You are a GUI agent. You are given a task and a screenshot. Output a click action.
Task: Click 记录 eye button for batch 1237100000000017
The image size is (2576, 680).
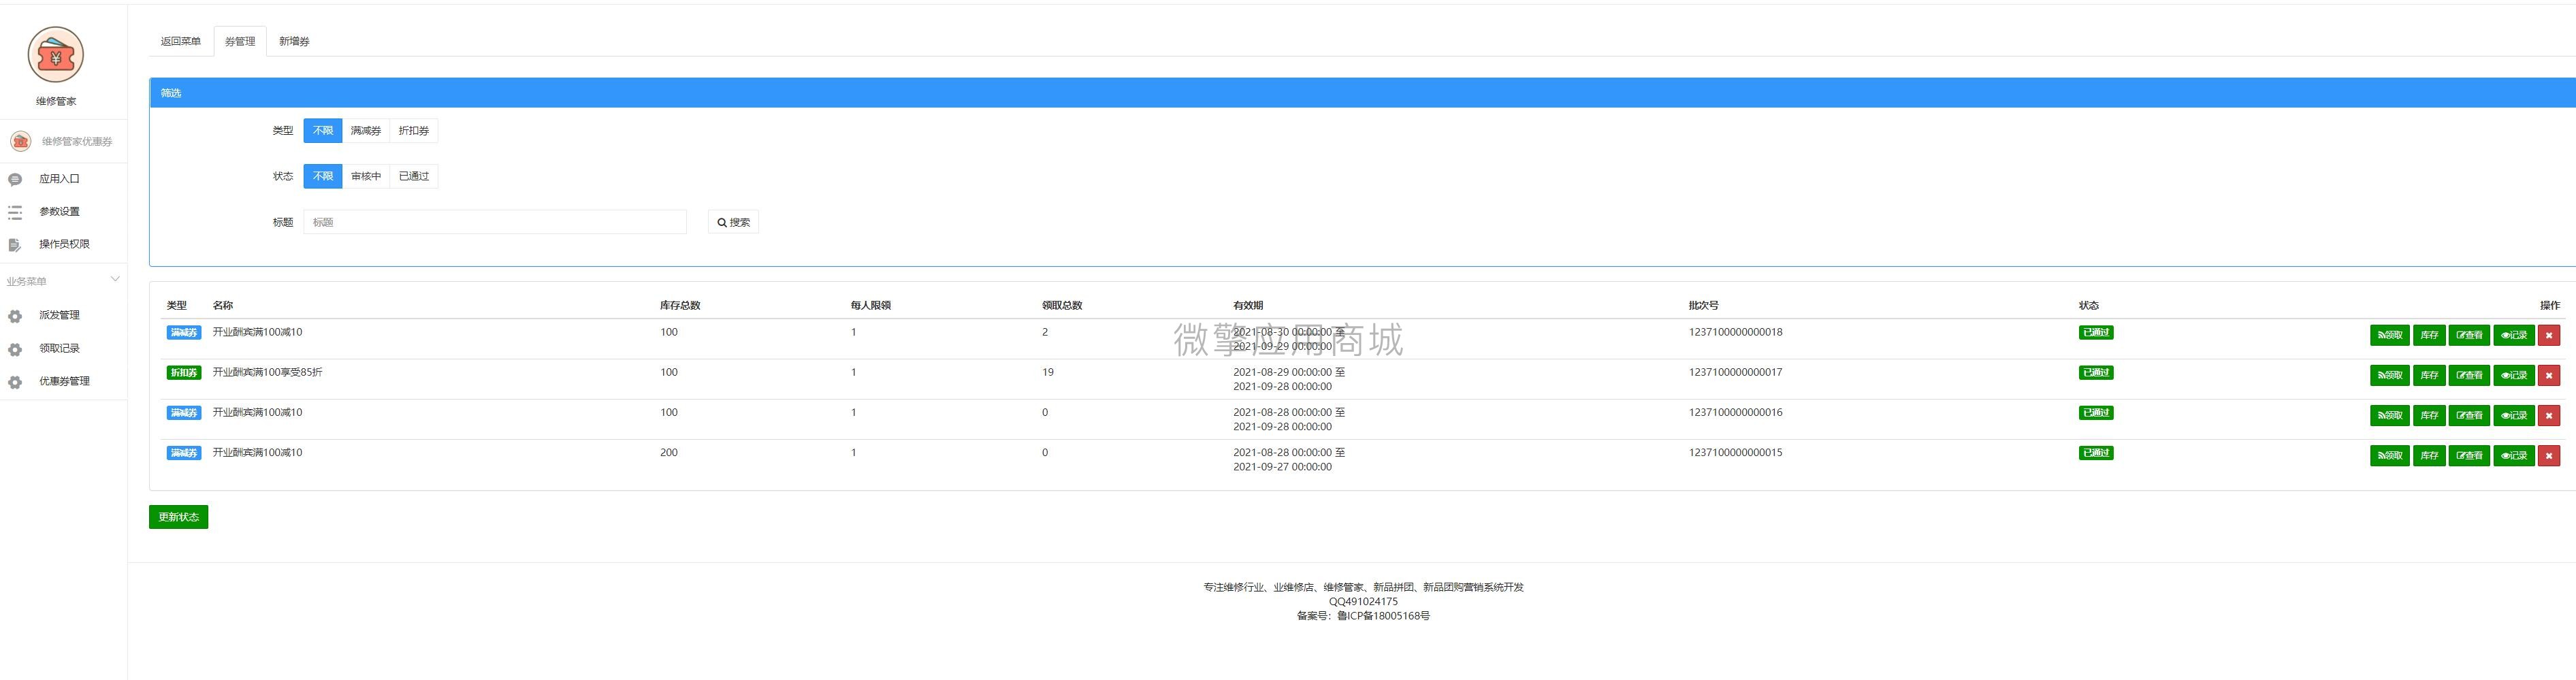2513,375
